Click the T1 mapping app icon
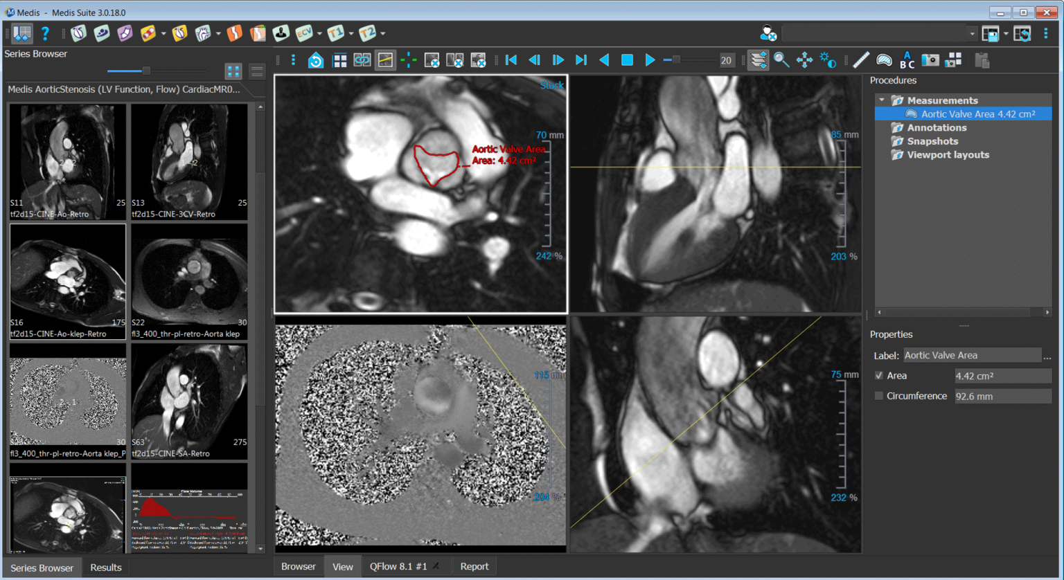 coord(335,33)
